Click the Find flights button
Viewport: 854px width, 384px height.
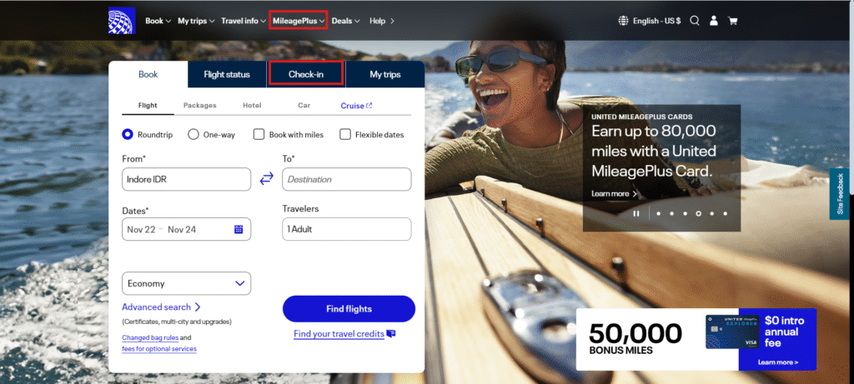tap(349, 309)
